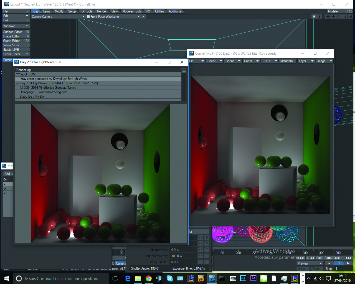
Task: Click the viewport move (pan) icon
Action: tap(333, 17)
